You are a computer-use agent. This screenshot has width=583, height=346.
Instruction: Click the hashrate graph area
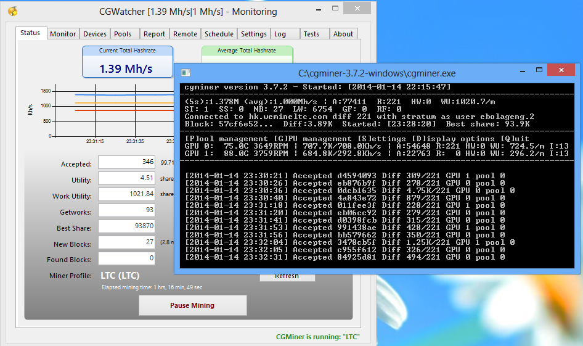114,111
